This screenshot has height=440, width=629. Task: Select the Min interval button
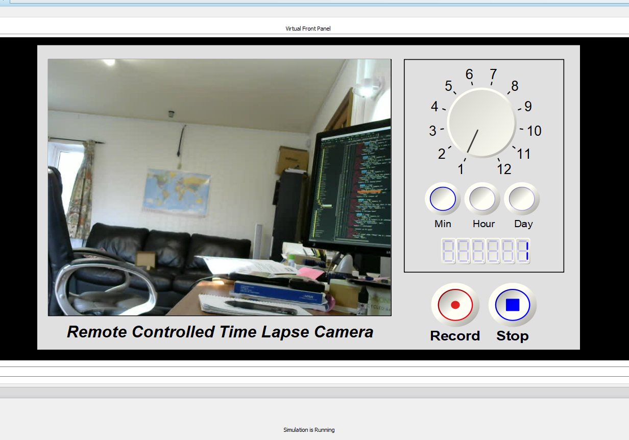(x=442, y=198)
